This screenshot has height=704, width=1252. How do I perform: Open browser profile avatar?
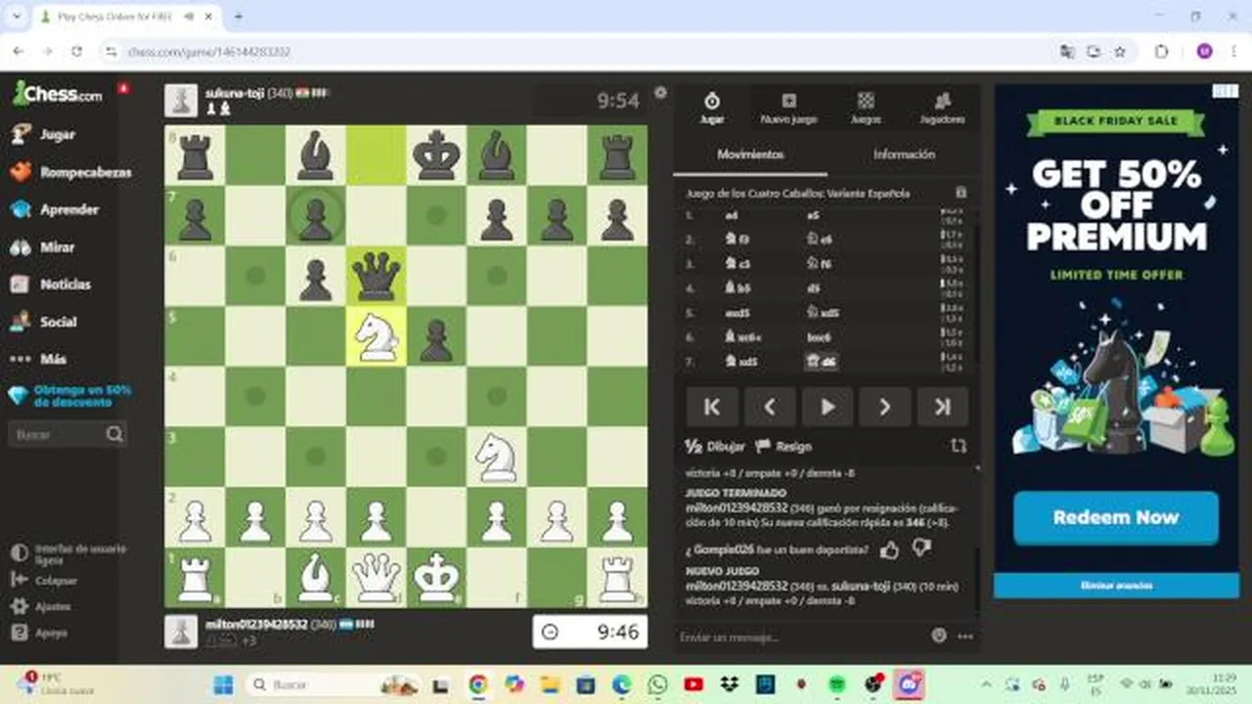click(x=1204, y=52)
